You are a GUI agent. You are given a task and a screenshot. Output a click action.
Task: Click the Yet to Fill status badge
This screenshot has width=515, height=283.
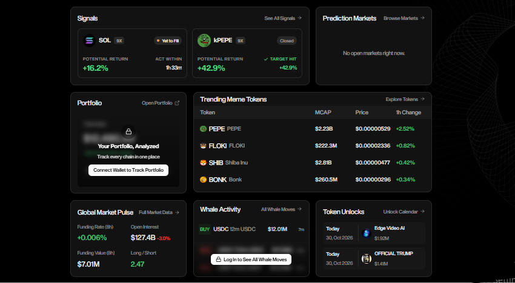168,41
